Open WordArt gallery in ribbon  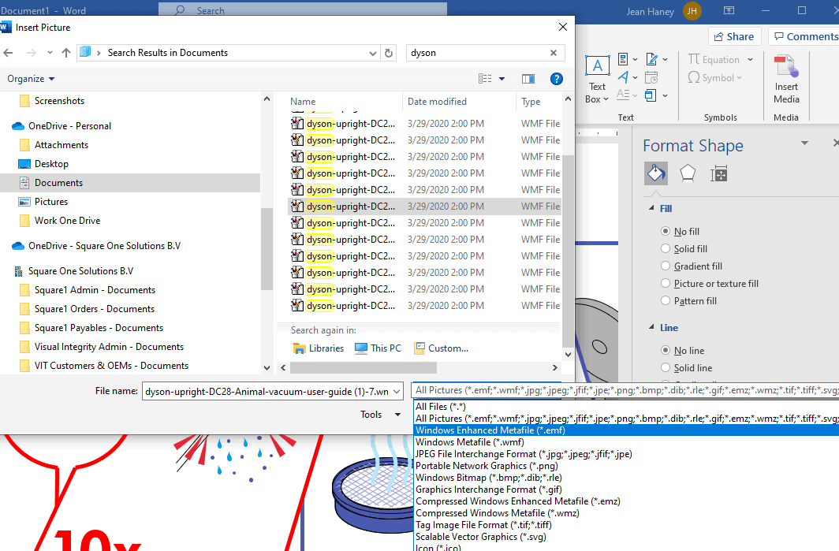[623, 77]
